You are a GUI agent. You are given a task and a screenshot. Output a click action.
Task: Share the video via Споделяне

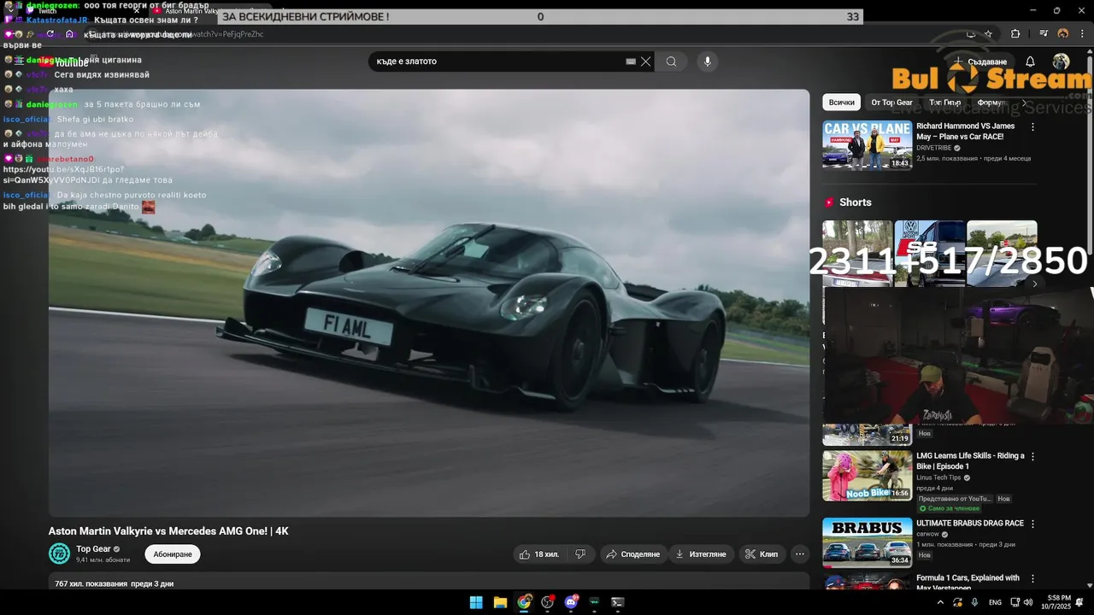(x=632, y=554)
